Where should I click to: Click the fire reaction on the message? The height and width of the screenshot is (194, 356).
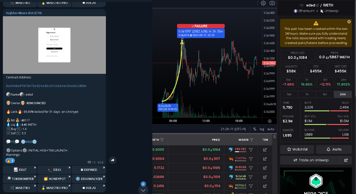tap(10, 161)
